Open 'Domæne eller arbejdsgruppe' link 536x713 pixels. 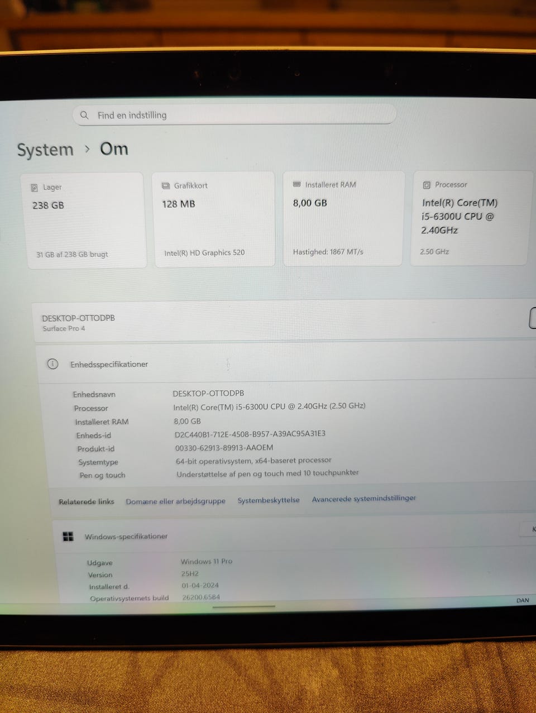[x=176, y=501]
